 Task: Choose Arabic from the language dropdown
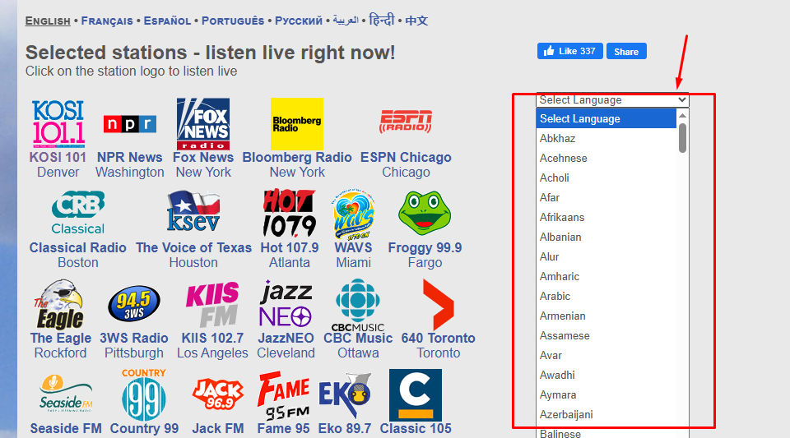pyautogui.click(x=606, y=296)
